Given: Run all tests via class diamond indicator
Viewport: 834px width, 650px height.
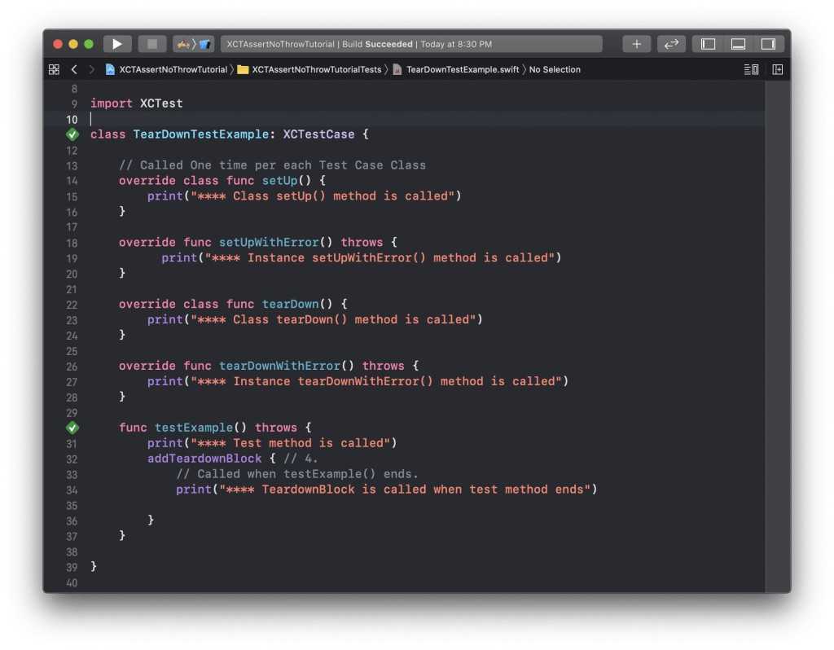Looking at the screenshot, I should pyautogui.click(x=72, y=134).
